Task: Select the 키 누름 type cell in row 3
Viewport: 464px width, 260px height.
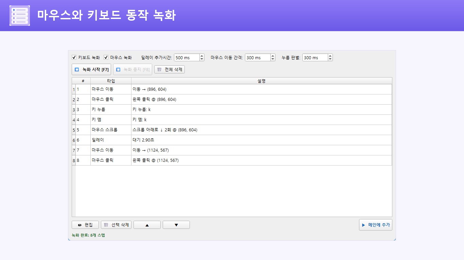Action: [x=111, y=110]
